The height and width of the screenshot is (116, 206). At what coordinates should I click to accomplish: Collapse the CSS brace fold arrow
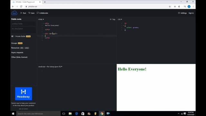tap(124, 25)
